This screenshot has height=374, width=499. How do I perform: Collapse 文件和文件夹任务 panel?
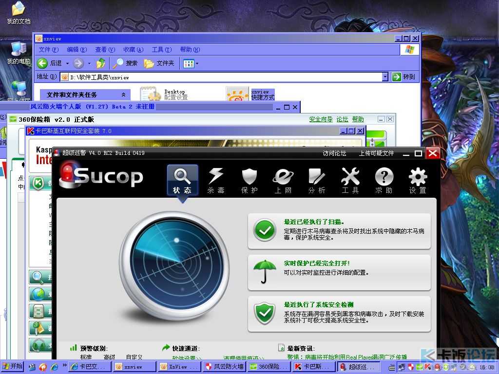click(123, 95)
